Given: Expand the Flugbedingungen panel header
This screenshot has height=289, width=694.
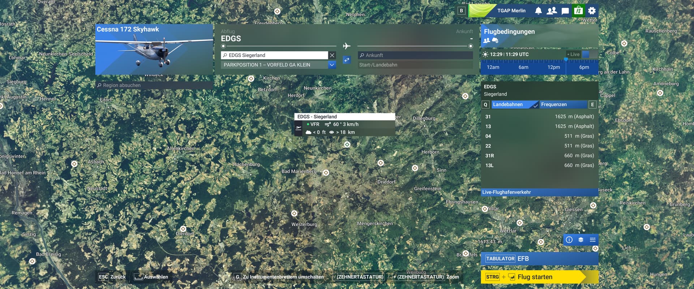Looking at the screenshot, I should [x=539, y=35].
